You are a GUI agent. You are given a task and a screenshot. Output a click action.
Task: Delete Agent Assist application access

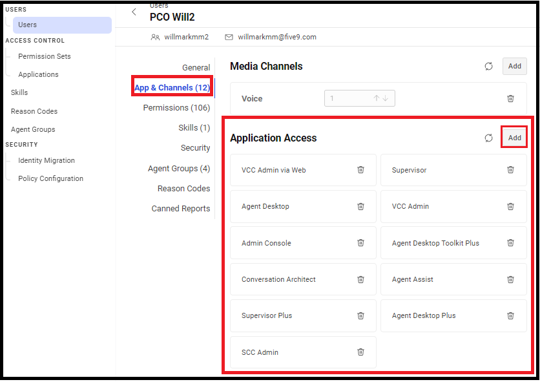[510, 279]
